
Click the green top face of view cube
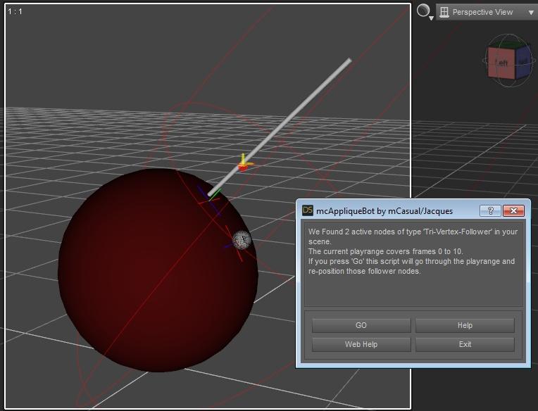point(508,44)
